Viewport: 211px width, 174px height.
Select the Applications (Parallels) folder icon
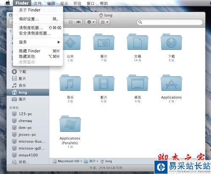point(70,124)
